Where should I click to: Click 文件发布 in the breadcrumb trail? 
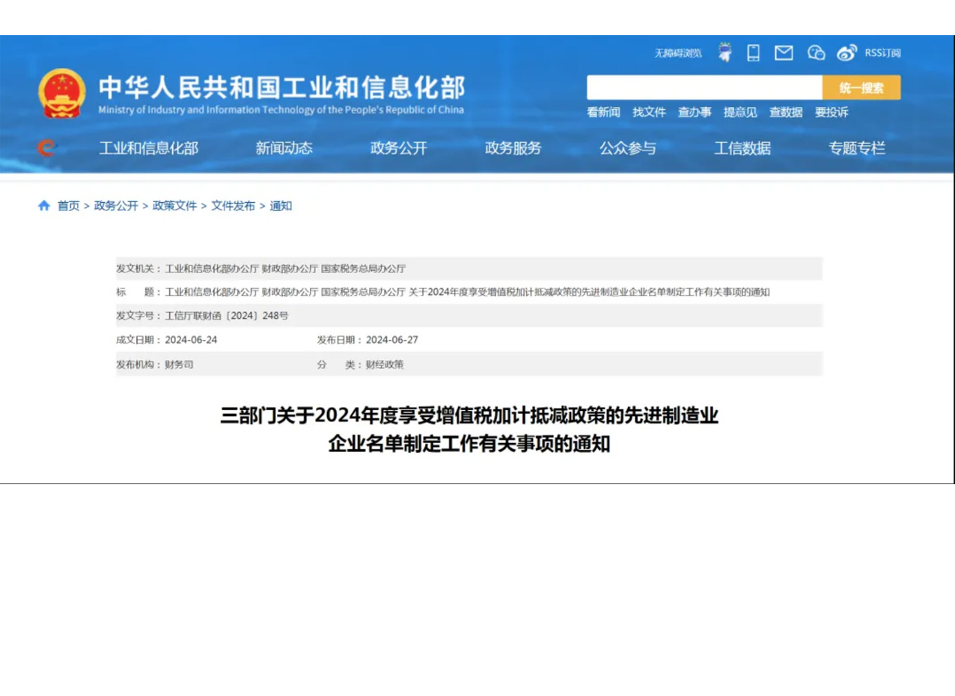tap(233, 206)
